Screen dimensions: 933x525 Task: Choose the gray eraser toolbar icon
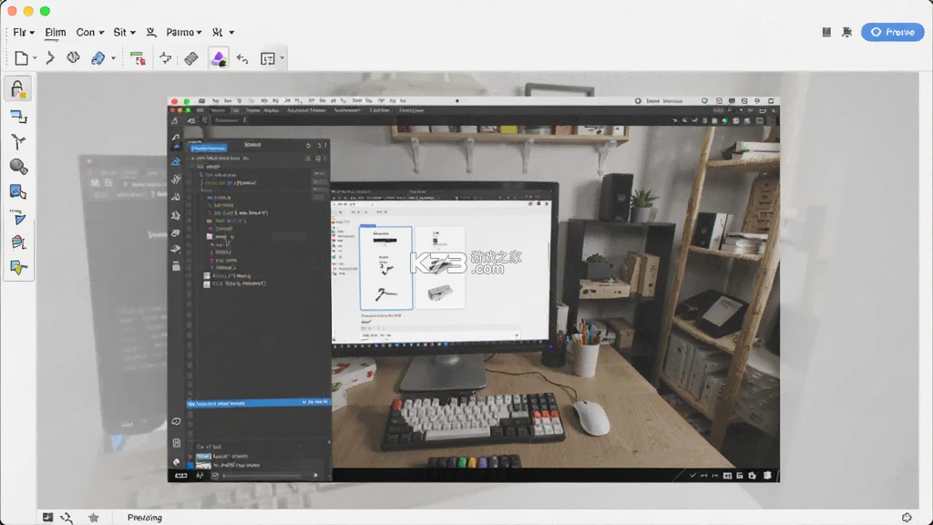tap(191, 58)
